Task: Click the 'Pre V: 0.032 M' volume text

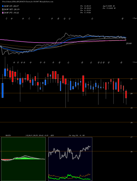Action: click(x=109, y=8)
